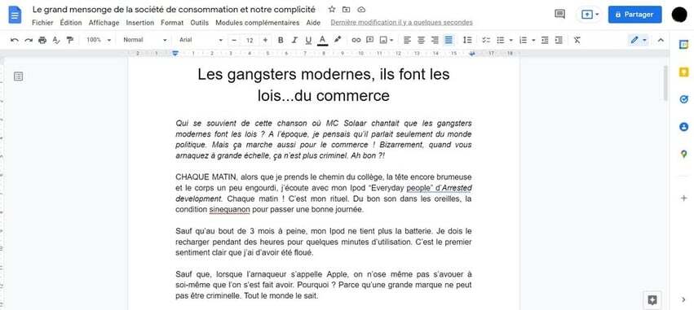
Task: Clear formatting
Action: click(577, 40)
